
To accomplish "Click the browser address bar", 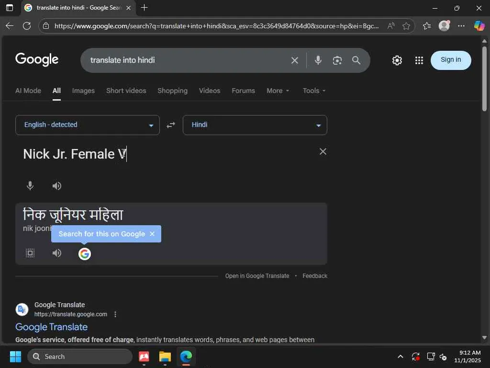I will (x=217, y=26).
